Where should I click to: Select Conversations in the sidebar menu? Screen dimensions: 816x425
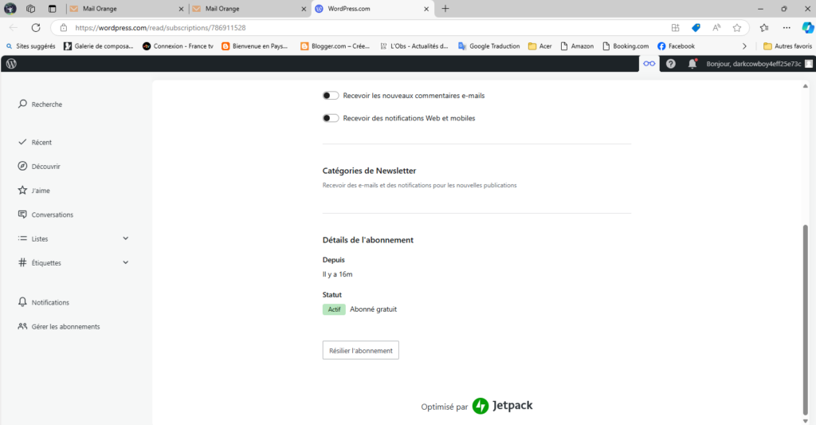point(52,214)
